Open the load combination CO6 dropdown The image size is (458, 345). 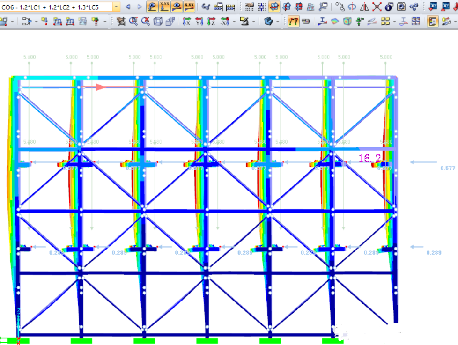click(117, 7)
